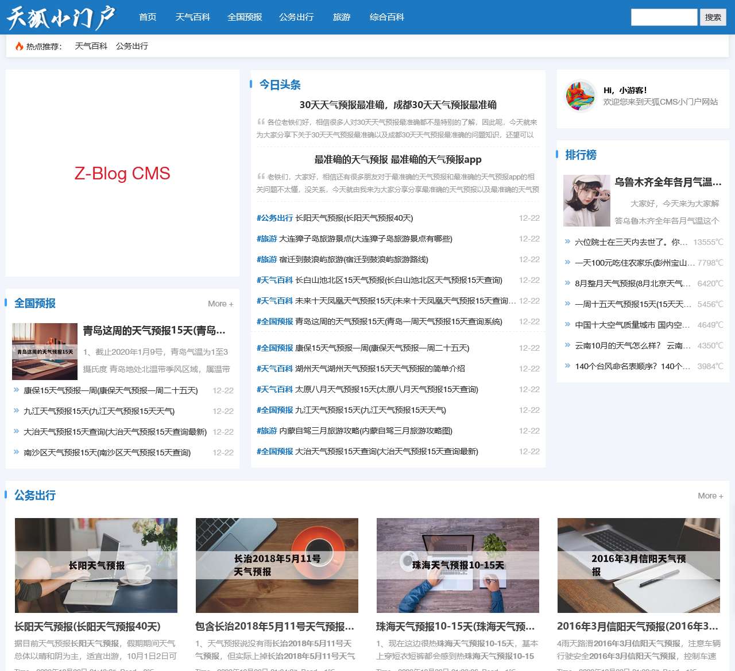Viewport: 735px width, 671px height.
Task: Click the Z-Blog CMS banner image
Action: coord(122,174)
